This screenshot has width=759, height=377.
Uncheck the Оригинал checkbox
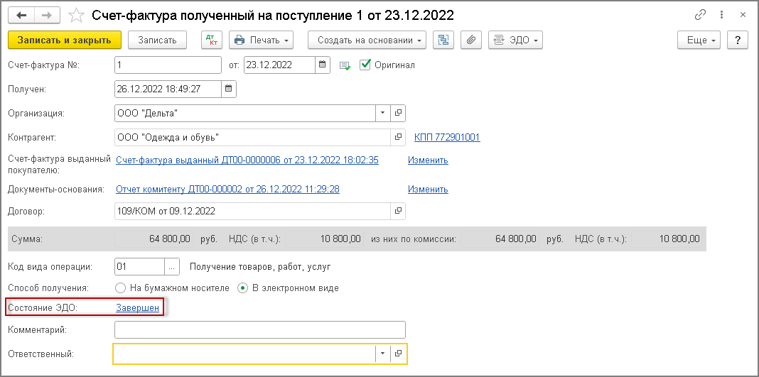pos(366,65)
